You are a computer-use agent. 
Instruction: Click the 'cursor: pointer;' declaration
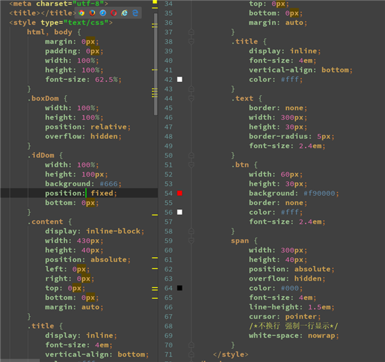click(285, 316)
